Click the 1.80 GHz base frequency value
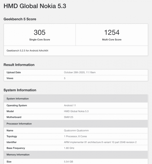The height and width of the screenshot is (164, 152). pyautogui.click(x=69, y=148)
